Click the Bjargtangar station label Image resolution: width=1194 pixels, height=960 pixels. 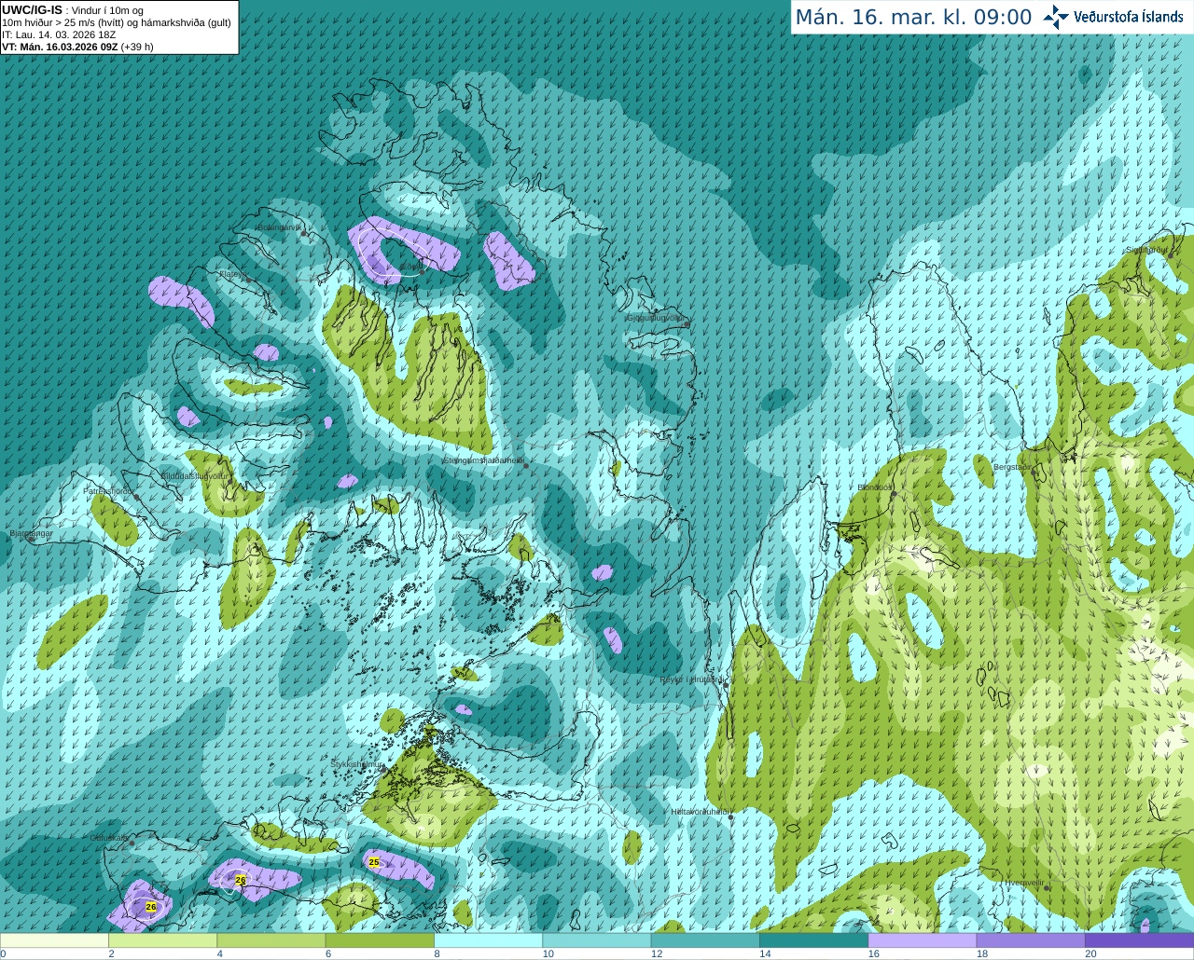coord(31,533)
